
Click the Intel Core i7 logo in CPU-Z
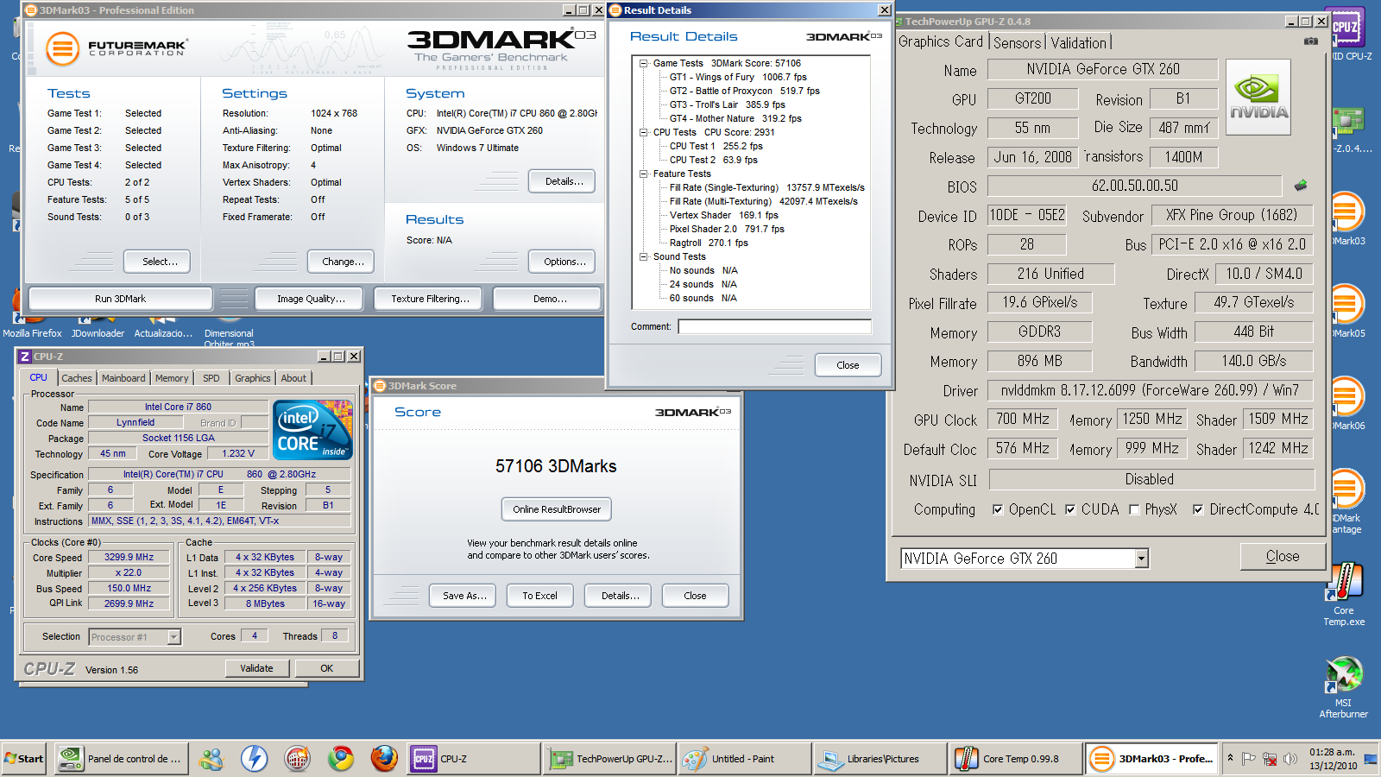pyautogui.click(x=312, y=429)
